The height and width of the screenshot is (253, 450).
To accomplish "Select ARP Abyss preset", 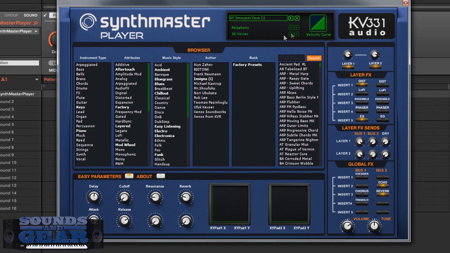I will (x=288, y=93).
